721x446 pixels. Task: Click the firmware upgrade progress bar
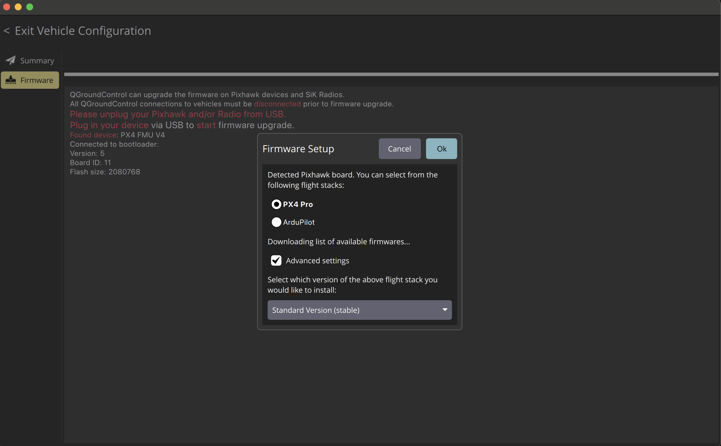391,74
